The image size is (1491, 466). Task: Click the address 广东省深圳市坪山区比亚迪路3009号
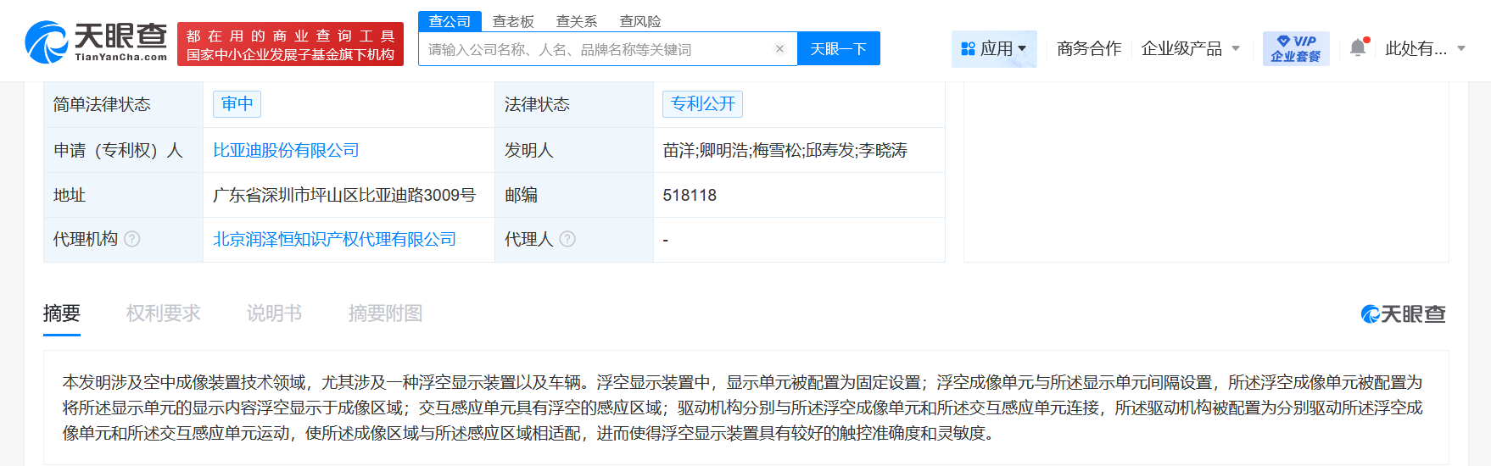(344, 195)
